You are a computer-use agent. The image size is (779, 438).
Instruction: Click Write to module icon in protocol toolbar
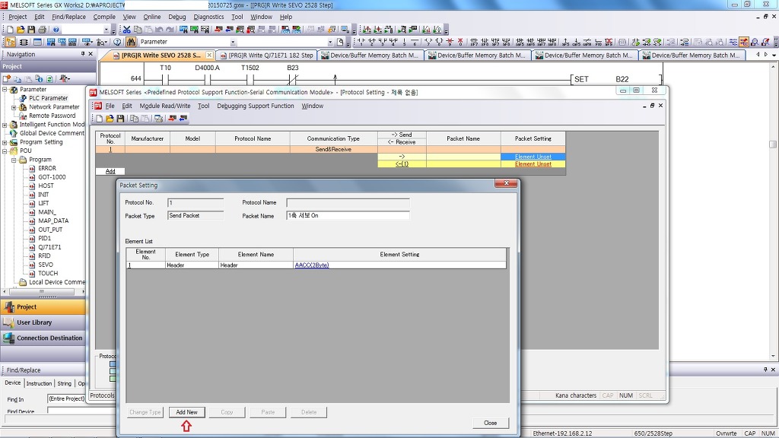pos(172,119)
